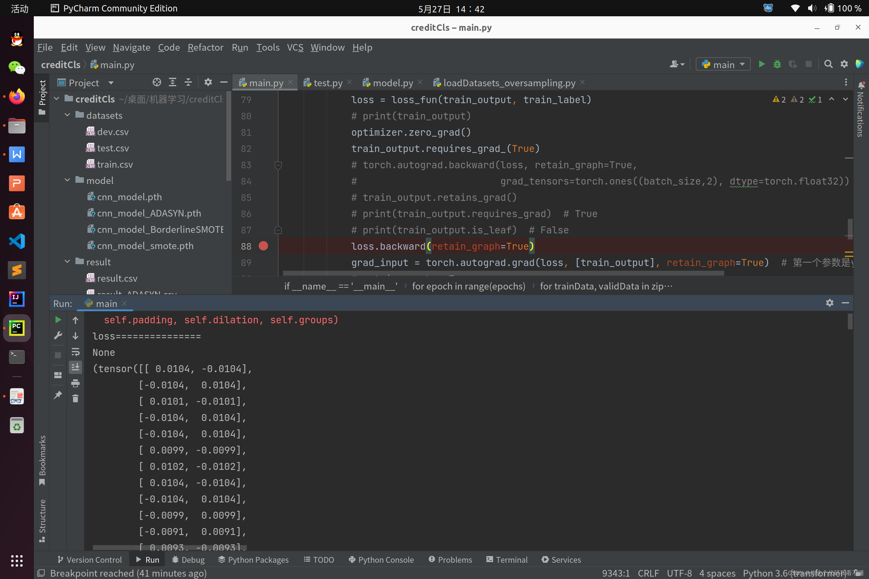Screen dimensions: 869x579
Task: Open IDE settings gear in top toolbar
Action: click(x=844, y=64)
